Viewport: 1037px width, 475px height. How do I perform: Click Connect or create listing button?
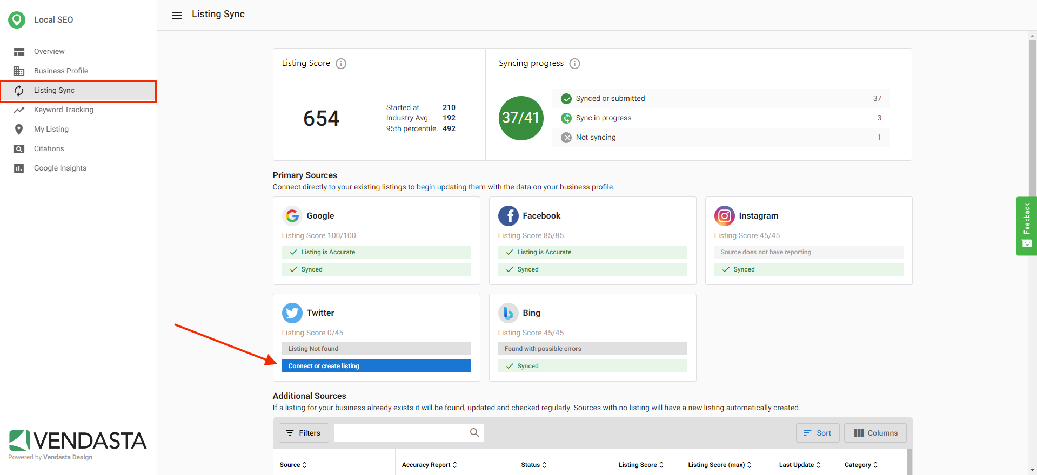[x=377, y=366]
